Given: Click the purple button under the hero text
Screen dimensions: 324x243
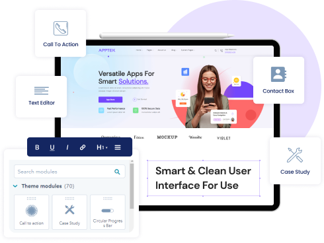Looking at the screenshot, I should click(x=110, y=100).
